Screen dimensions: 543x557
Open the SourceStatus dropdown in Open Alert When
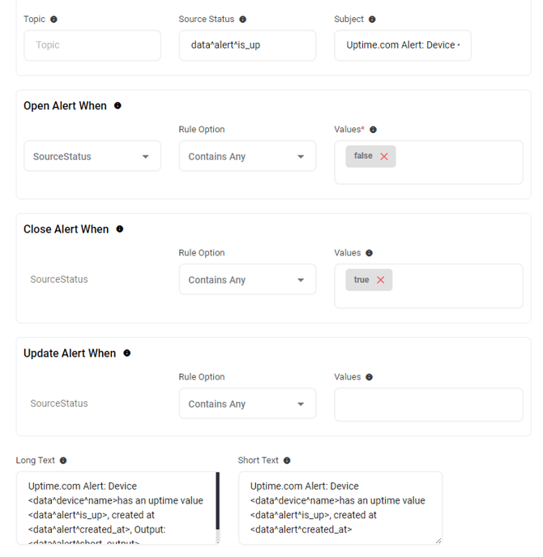click(92, 156)
